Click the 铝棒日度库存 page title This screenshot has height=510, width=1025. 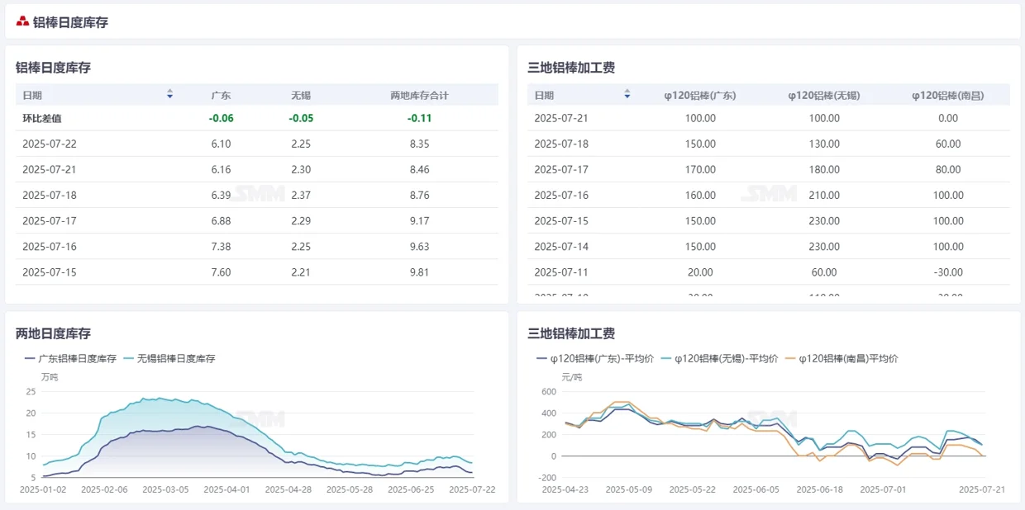click(x=70, y=22)
